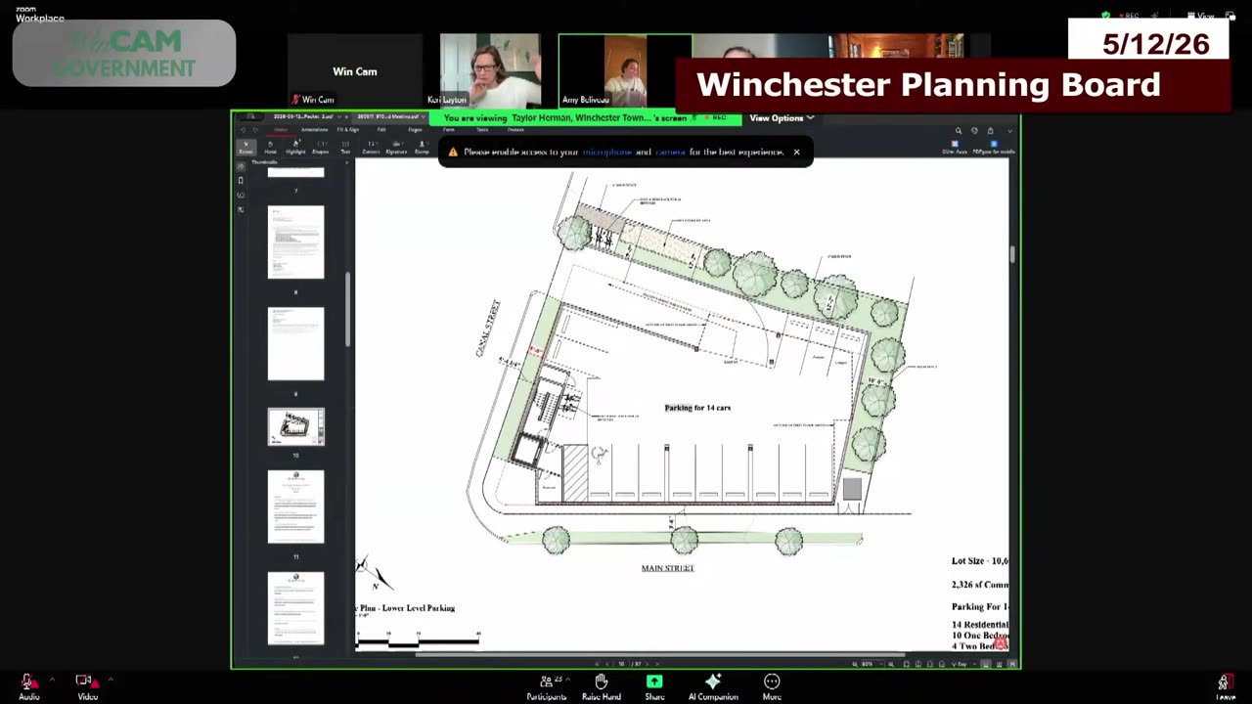The width and height of the screenshot is (1252, 704).
Task: Select page 8 thumbnail
Action: pos(295,242)
